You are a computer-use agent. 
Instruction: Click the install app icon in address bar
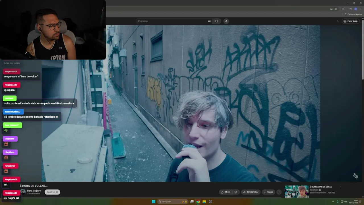coord(331,9)
